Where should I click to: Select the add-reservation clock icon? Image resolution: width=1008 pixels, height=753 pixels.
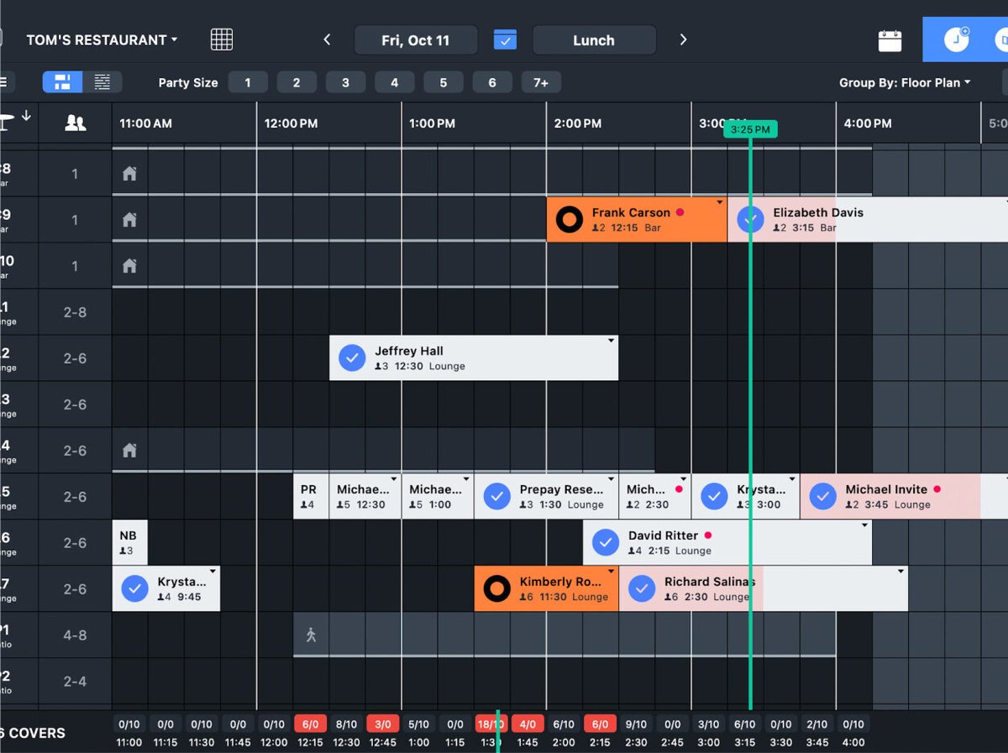[x=958, y=39]
